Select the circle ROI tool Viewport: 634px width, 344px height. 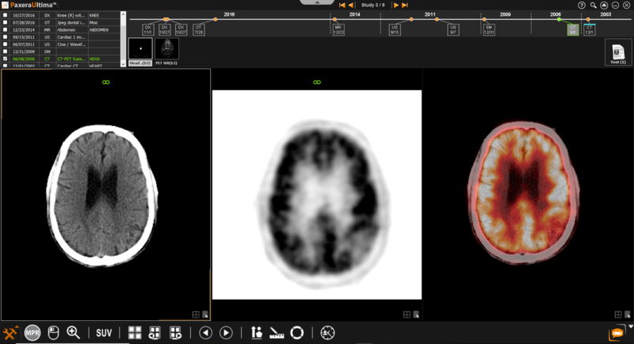click(x=297, y=333)
